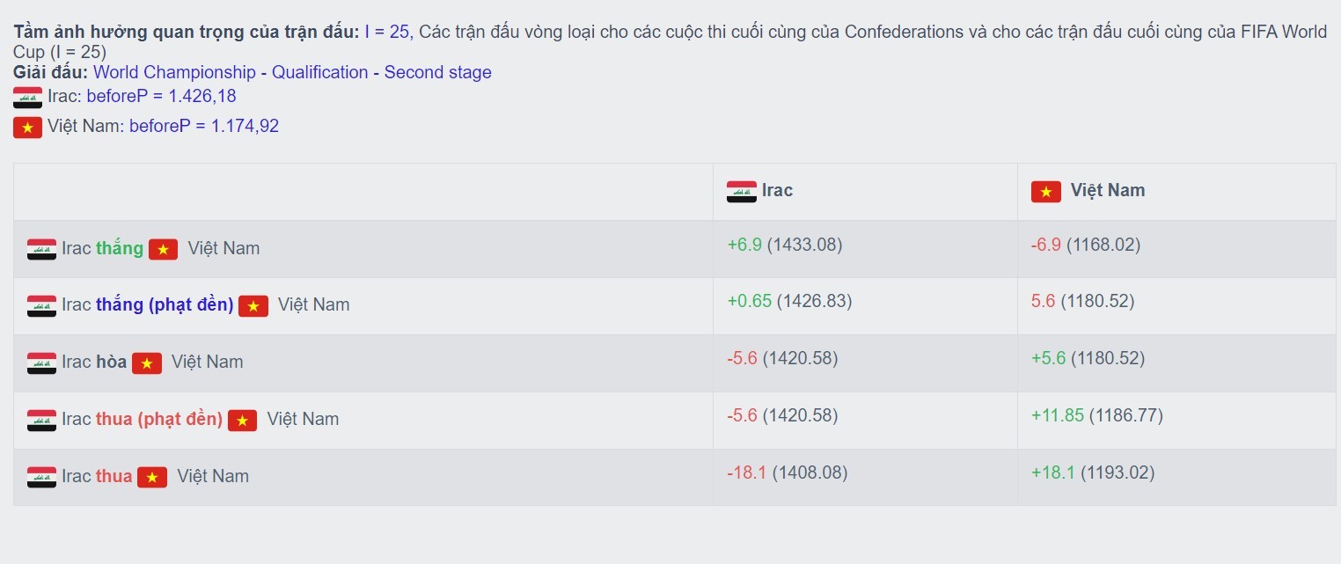Image resolution: width=1341 pixels, height=564 pixels.
Task: Click the Iraq flag beside beforeP 1.426,18
Action: (27, 97)
